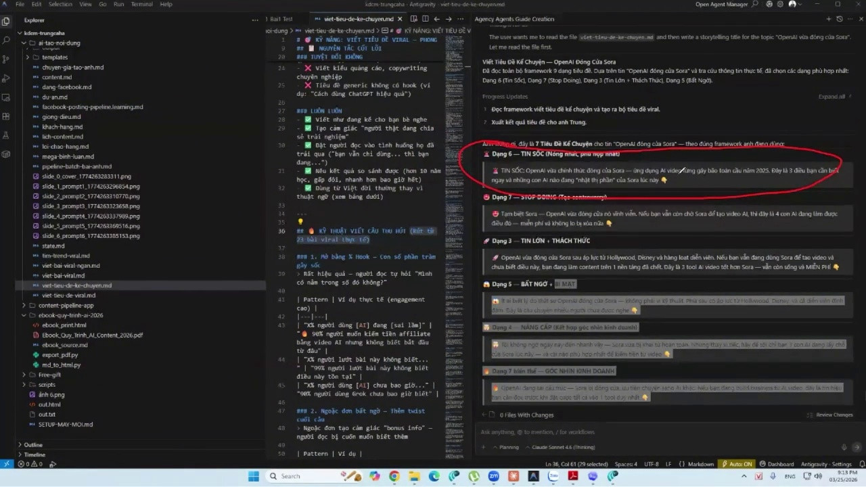The width and height of the screenshot is (866, 487).
Task: Add context with the plus icon in chat input
Action: (x=482, y=447)
